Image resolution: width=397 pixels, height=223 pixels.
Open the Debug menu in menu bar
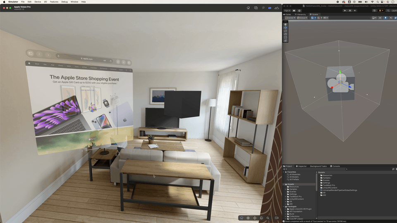pyautogui.click(x=65, y=2)
